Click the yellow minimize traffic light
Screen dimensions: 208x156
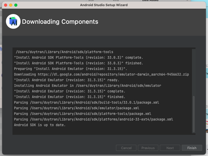[x=10, y=5]
